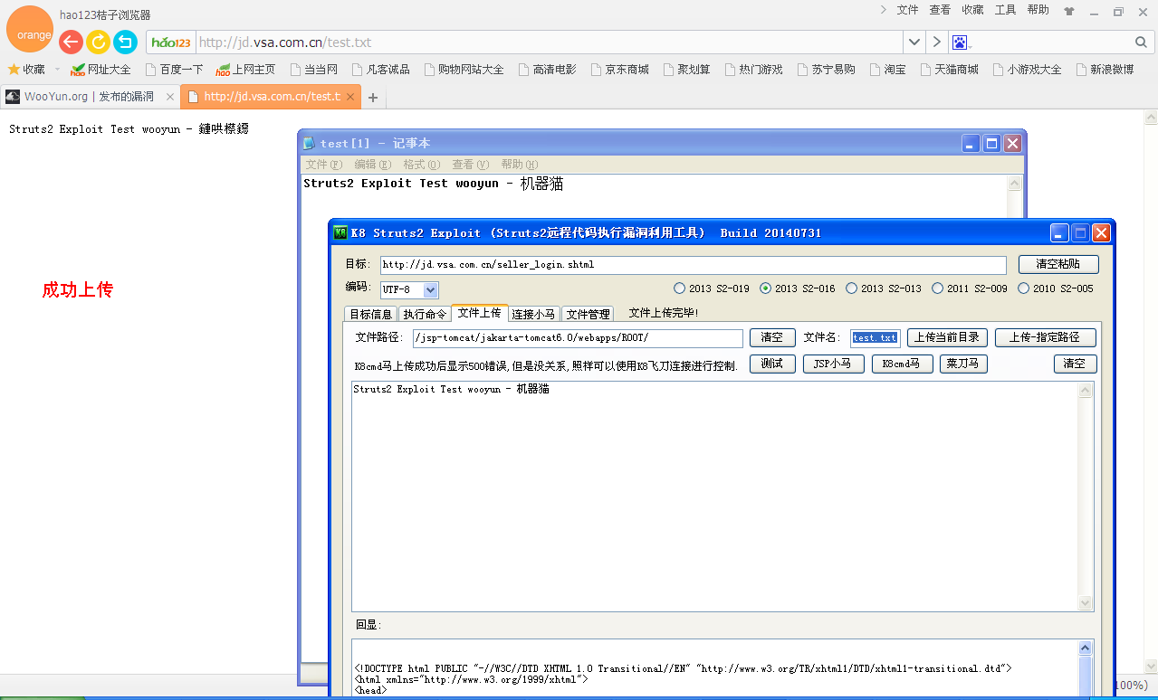Click 清空 button right of 菜刀马

click(x=1075, y=364)
